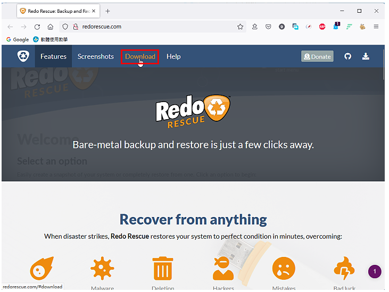Open tracking protection shield in the address bar
The width and height of the screenshot is (389, 292).
pos(65,27)
